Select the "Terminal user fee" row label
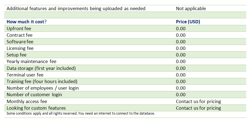 [x=25, y=75]
